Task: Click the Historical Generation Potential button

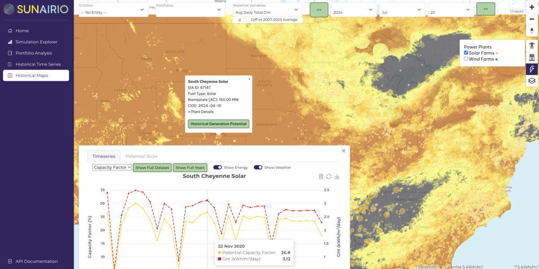Action: coord(218,124)
